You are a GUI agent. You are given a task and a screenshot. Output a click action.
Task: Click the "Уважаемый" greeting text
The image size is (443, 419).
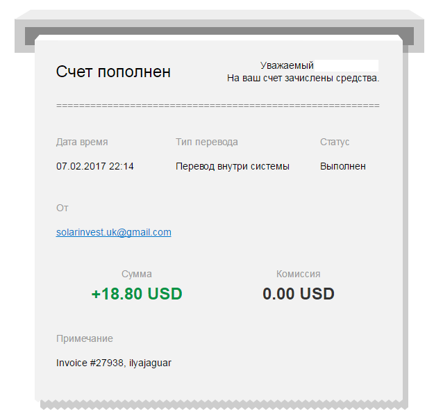click(x=287, y=65)
